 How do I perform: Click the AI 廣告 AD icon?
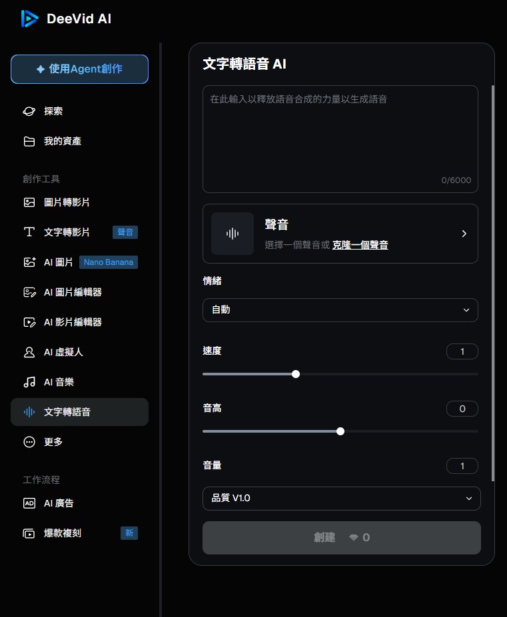(x=29, y=503)
